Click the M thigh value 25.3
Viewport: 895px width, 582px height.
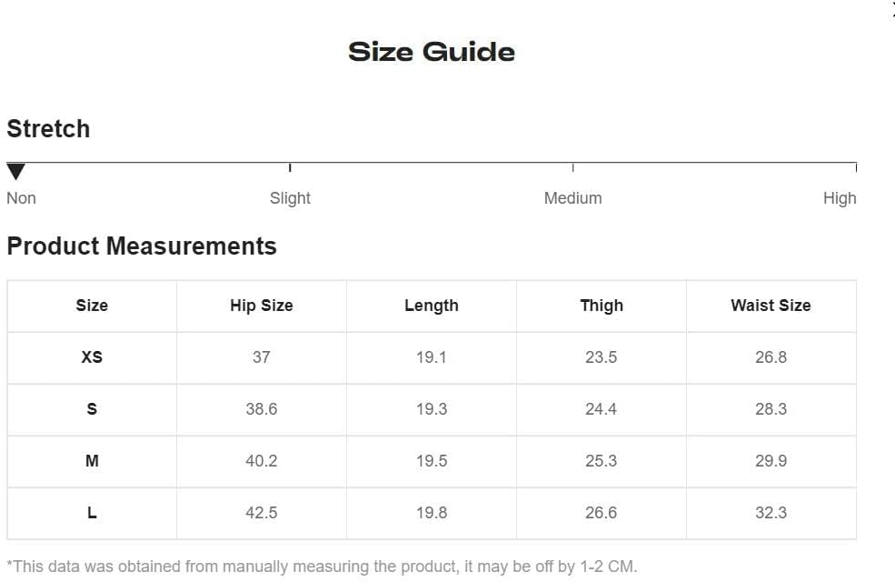point(601,461)
